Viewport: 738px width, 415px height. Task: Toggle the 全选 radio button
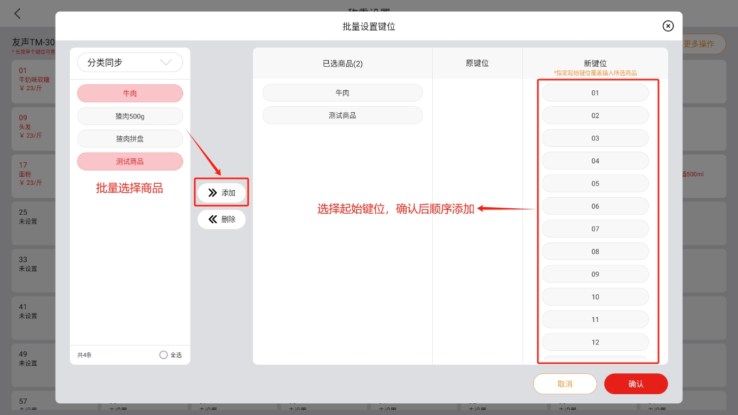(164, 355)
